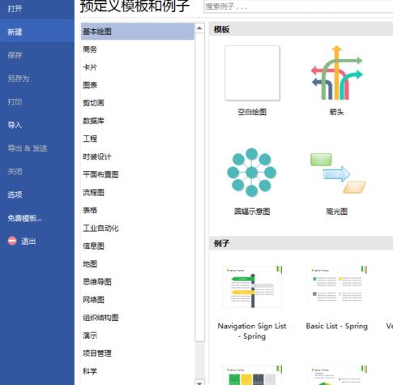
Task: Open Navigation Sign List - Spring example
Action: (x=252, y=287)
